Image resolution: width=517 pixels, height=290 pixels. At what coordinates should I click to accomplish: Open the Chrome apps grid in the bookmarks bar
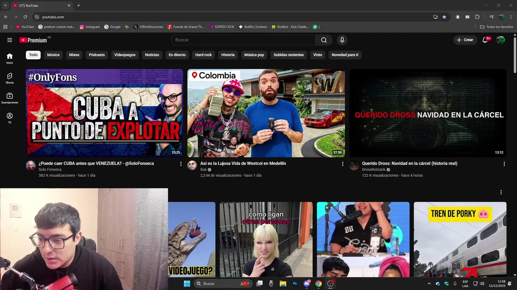point(5,27)
